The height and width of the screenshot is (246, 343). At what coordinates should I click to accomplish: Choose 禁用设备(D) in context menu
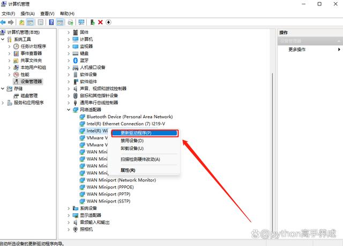tap(145, 141)
